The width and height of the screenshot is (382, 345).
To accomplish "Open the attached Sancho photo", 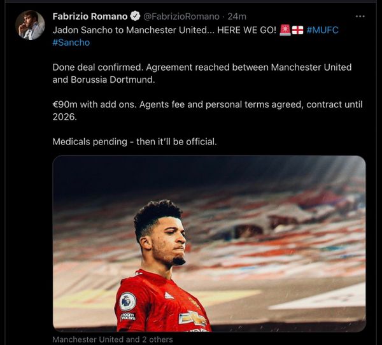I will click(x=209, y=244).
